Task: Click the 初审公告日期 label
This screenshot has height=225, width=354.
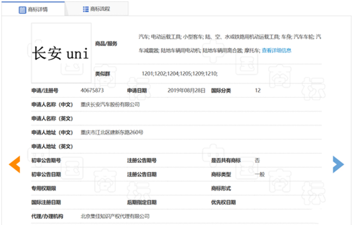Action: point(46,174)
